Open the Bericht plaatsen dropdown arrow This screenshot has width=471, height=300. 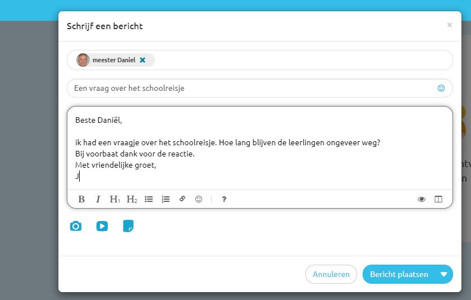(x=444, y=274)
